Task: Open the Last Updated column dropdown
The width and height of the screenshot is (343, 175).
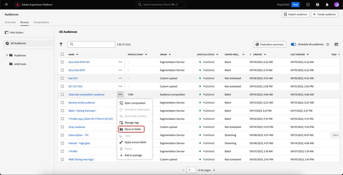Action: click(308, 54)
